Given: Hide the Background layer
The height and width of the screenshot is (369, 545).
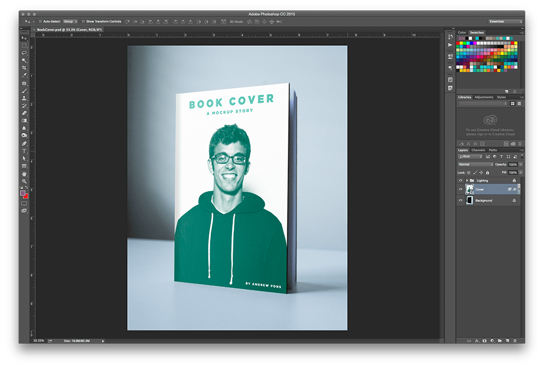Looking at the screenshot, I should (x=461, y=200).
